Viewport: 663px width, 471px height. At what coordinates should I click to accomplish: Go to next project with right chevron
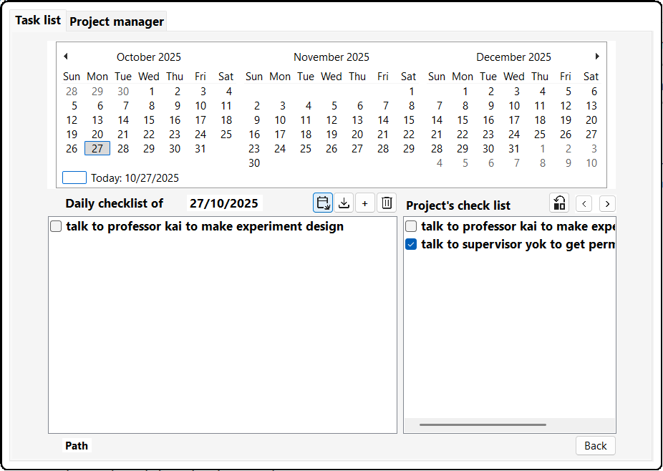607,204
